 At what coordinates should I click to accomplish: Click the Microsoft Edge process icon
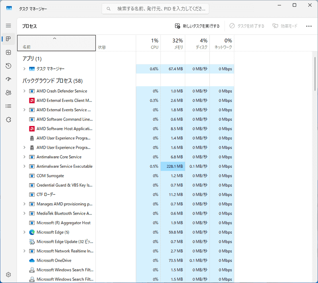[x=32, y=232]
